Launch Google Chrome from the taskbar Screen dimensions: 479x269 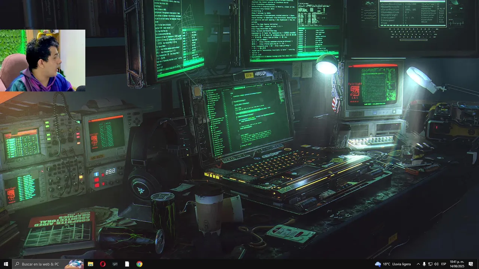click(139, 264)
